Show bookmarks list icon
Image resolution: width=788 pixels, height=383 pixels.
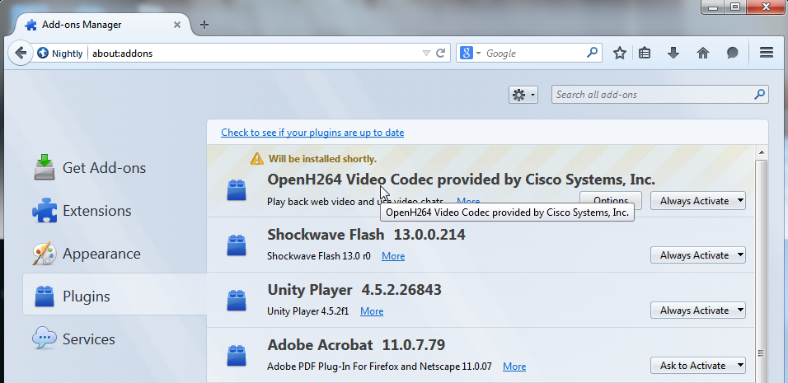tap(645, 53)
